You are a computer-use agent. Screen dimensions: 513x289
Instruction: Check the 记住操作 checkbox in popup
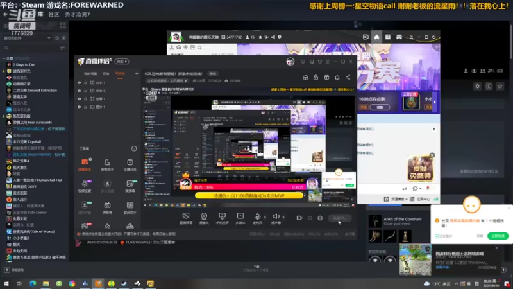(x=437, y=236)
